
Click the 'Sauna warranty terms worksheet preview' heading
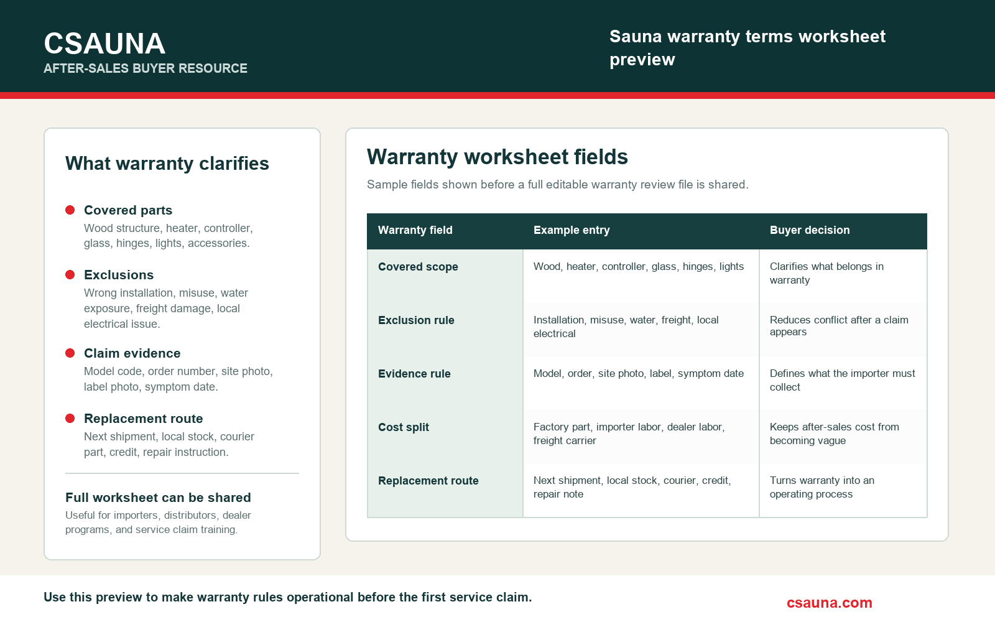tap(747, 48)
